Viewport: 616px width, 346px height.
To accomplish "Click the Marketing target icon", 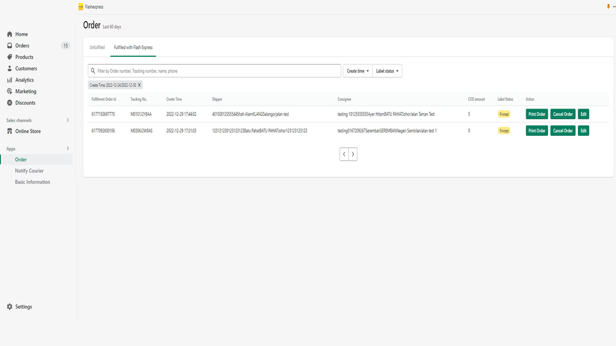I will (10, 91).
